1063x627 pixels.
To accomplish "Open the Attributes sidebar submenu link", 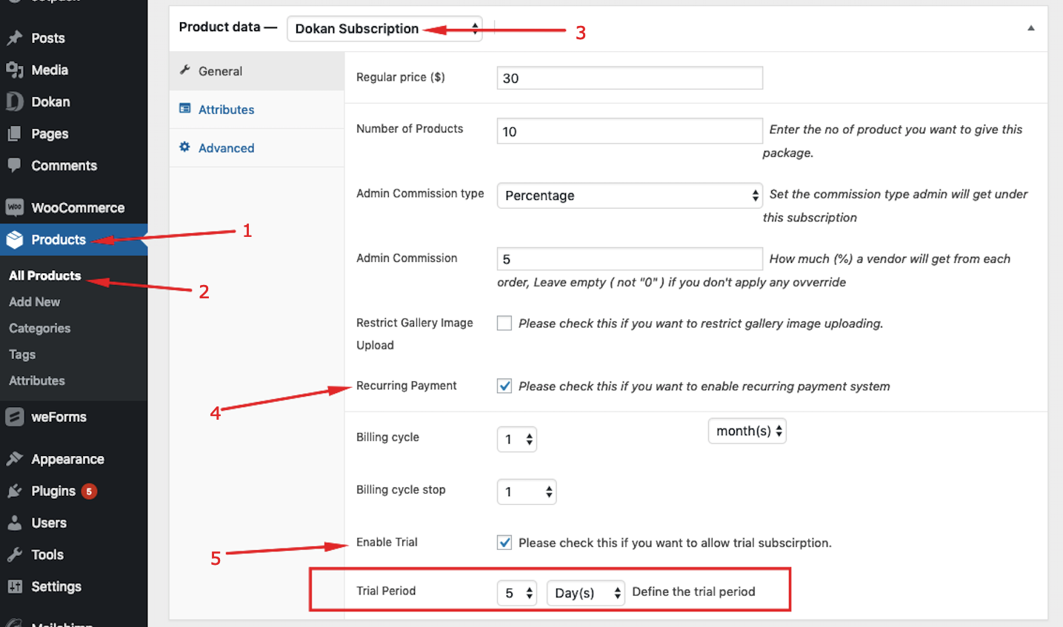I will click(37, 380).
